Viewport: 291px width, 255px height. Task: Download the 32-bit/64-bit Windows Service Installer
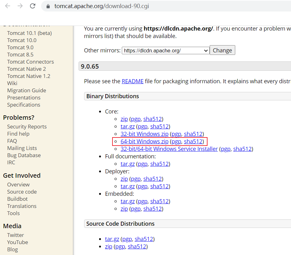[169, 149]
